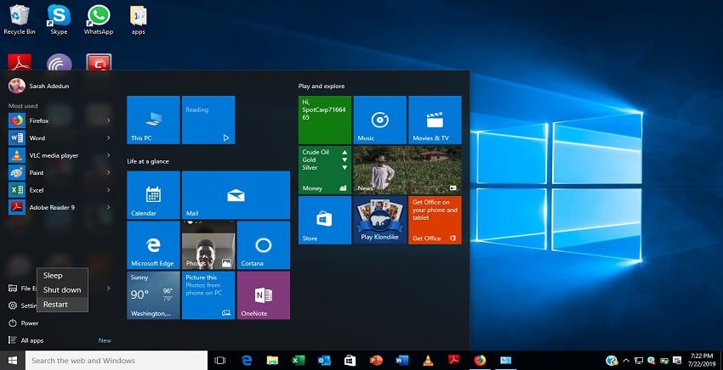Open Adobe Reader from the taskbar

pos(454,361)
